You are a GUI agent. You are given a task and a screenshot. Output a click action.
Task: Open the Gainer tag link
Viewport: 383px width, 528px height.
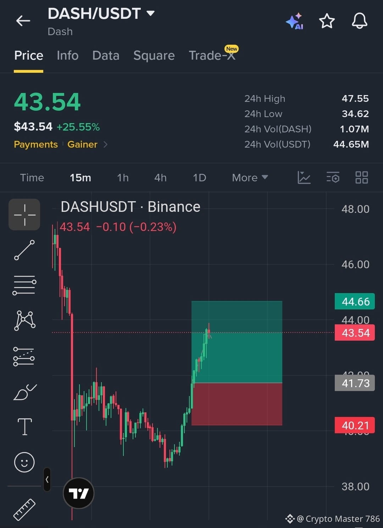coord(82,144)
